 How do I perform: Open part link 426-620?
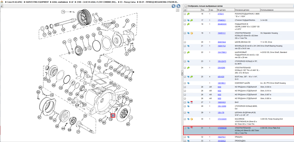[221, 77]
